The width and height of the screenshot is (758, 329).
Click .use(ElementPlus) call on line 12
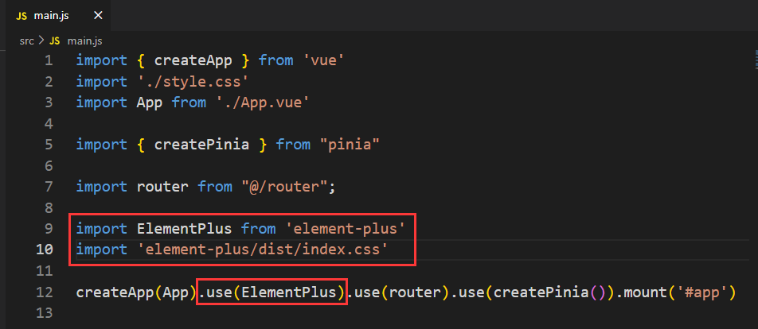[x=272, y=292]
